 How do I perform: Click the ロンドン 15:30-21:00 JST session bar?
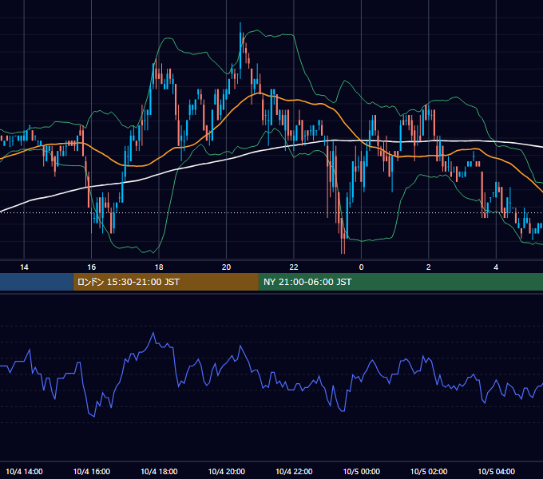coord(165,282)
